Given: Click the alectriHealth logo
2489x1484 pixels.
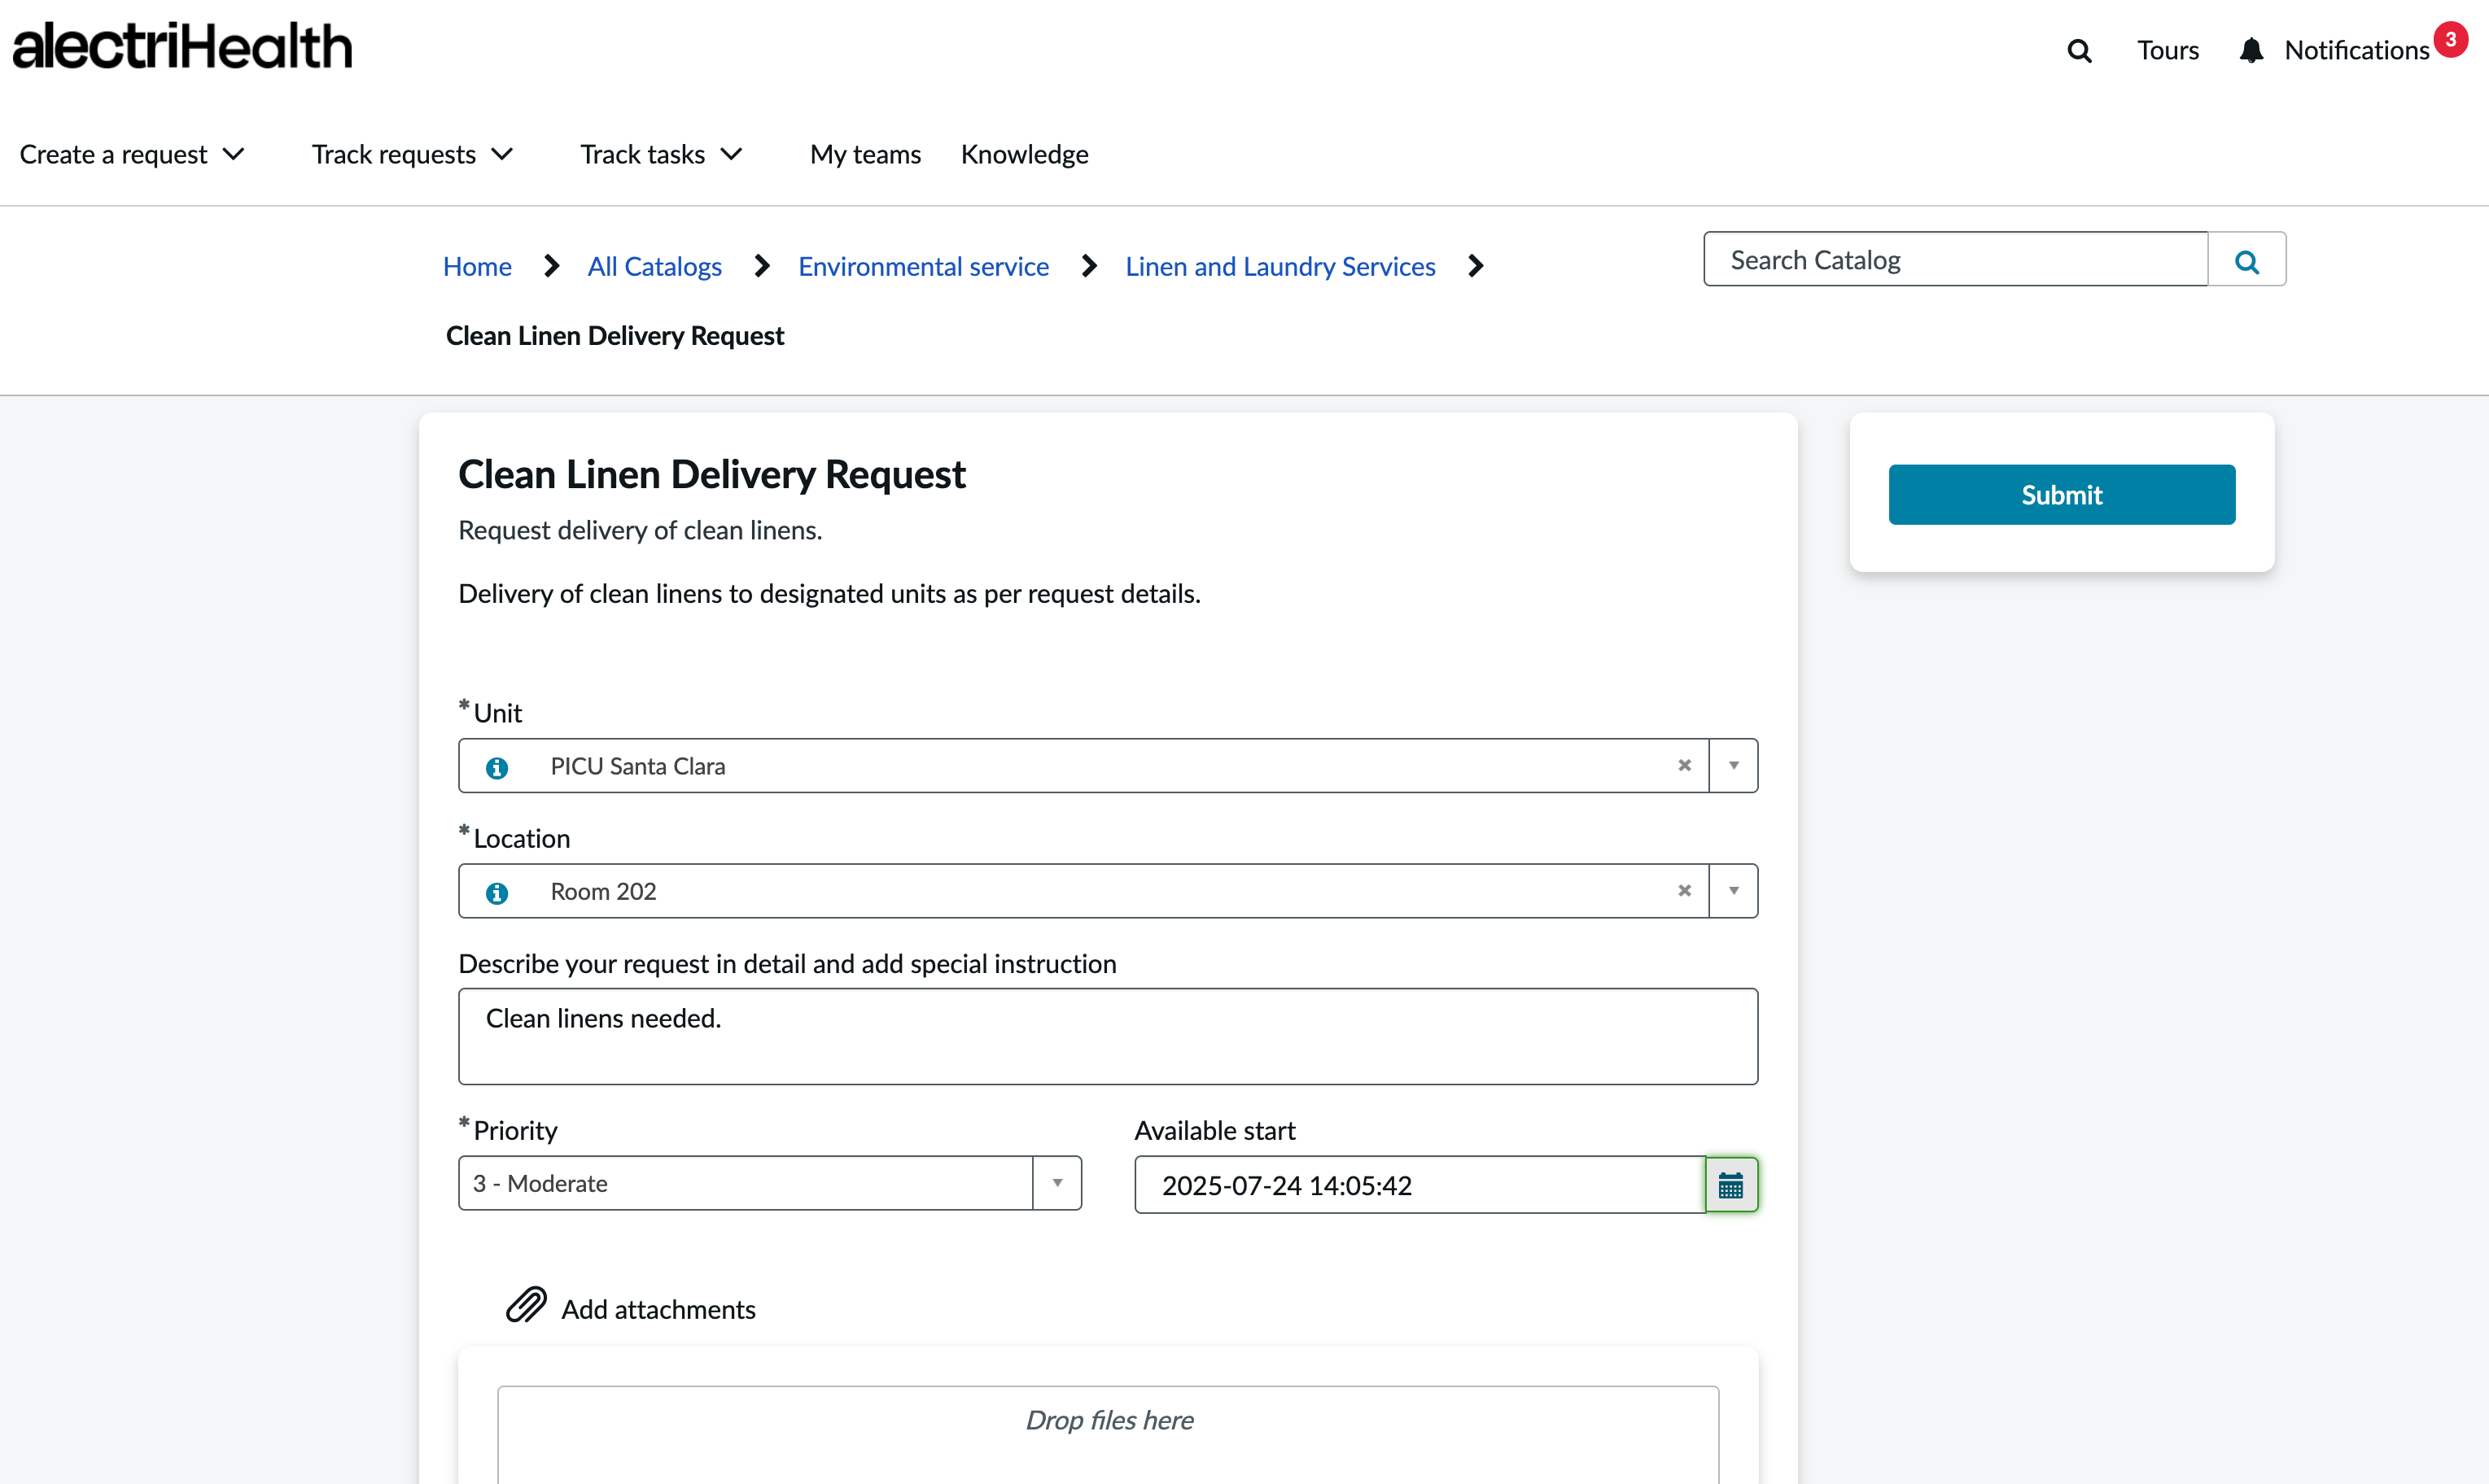Looking at the screenshot, I should coord(182,46).
